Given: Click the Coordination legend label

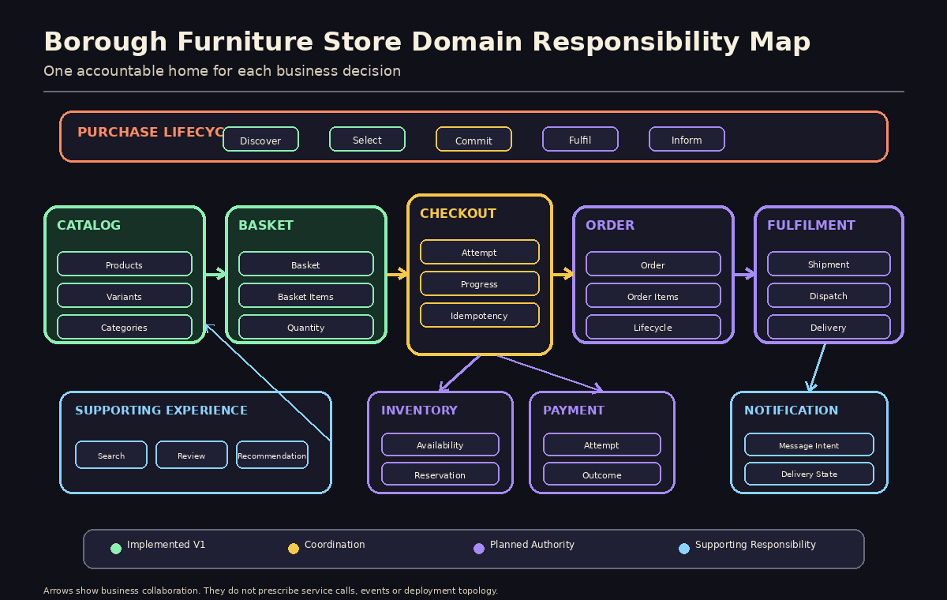Looking at the screenshot, I should point(335,545).
